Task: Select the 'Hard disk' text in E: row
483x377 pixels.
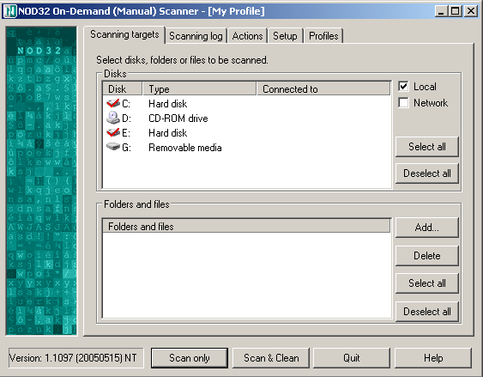Action: coord(167,133)
